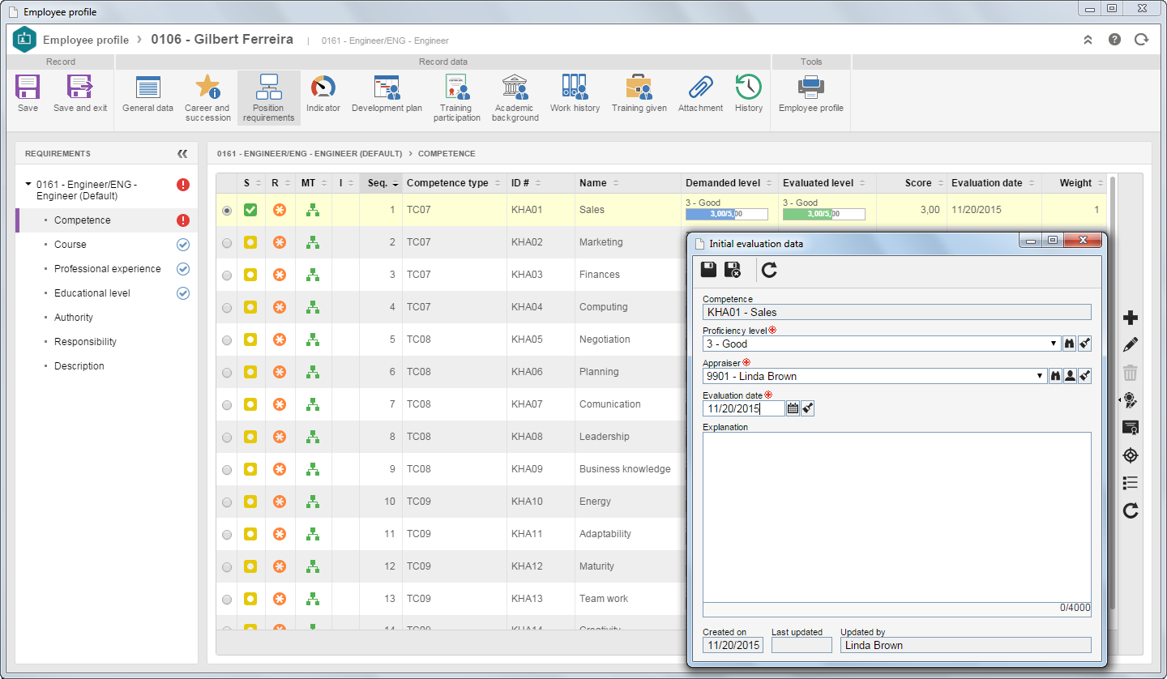Click clear brush icon beside Appraiser
Image resolution: width=1167 pixels, height=679 pixels.
tap(1084, 376)
